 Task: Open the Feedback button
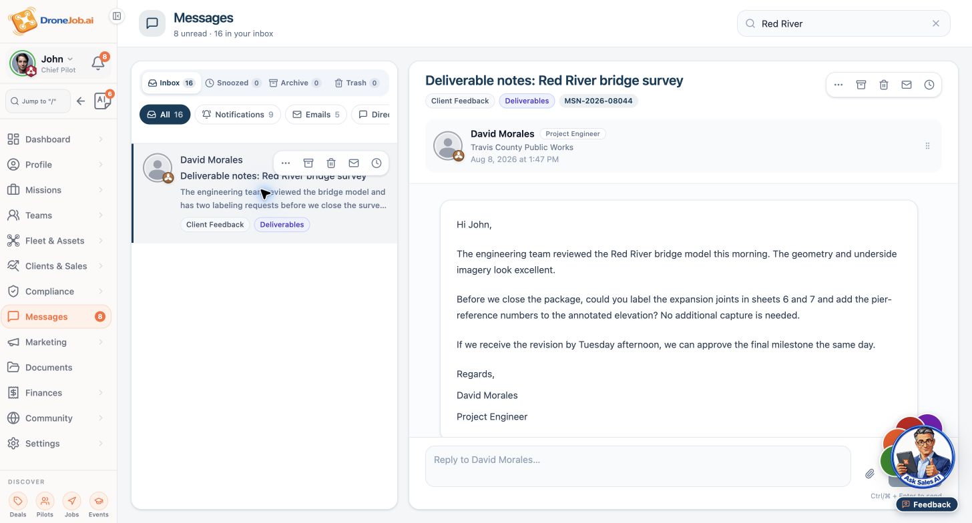(927, 504)
